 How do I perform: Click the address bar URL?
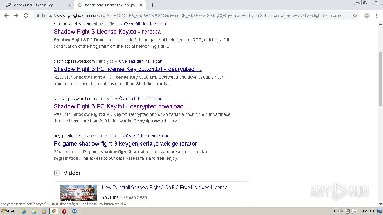click(194, 16)
